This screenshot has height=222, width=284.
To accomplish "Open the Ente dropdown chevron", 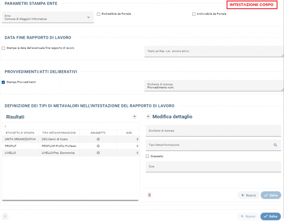I will [x=88, y=17].
